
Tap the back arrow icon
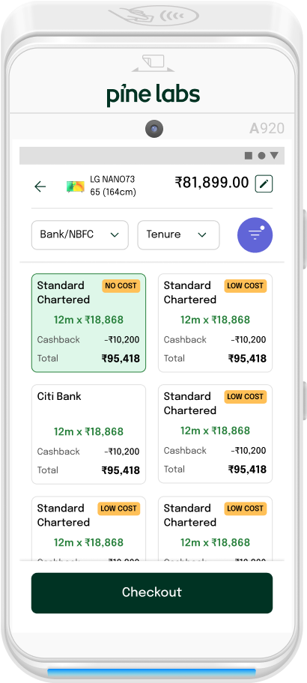40,187
